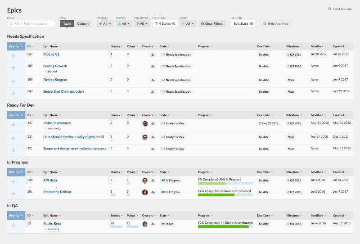
Task: Remove the Epic State group-by filter
Action: click(x=252, y=24)
